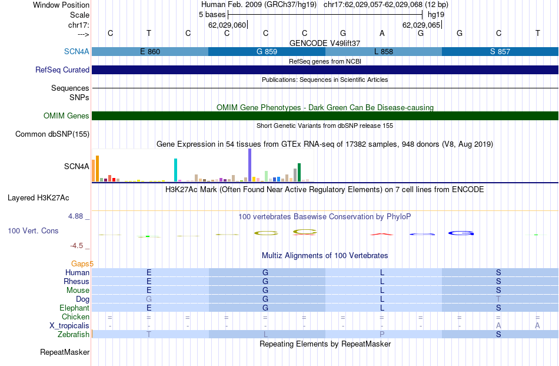Click the A base in sequence row
The height and width of the screenshot is (366, 559).
tap(382, 33)
